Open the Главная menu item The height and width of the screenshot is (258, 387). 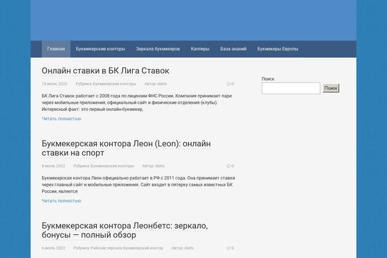tap(56, 49)
